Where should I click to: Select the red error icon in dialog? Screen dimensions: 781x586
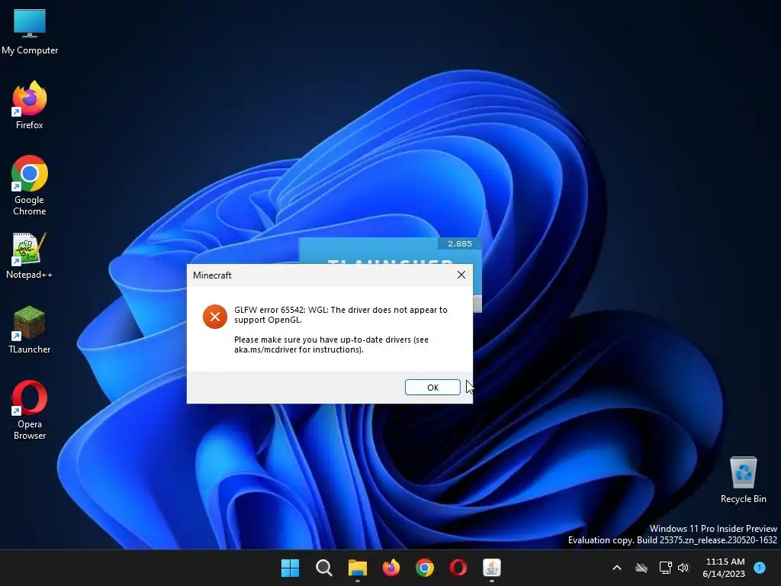(x=214, y=317)
